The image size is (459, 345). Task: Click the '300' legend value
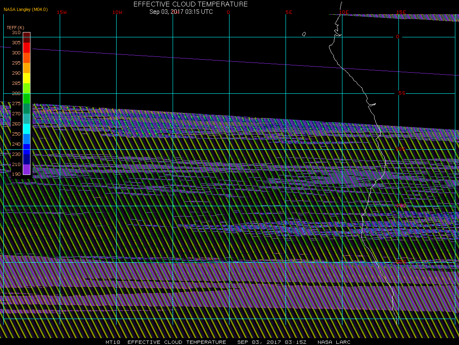click(x=16, y=53)
